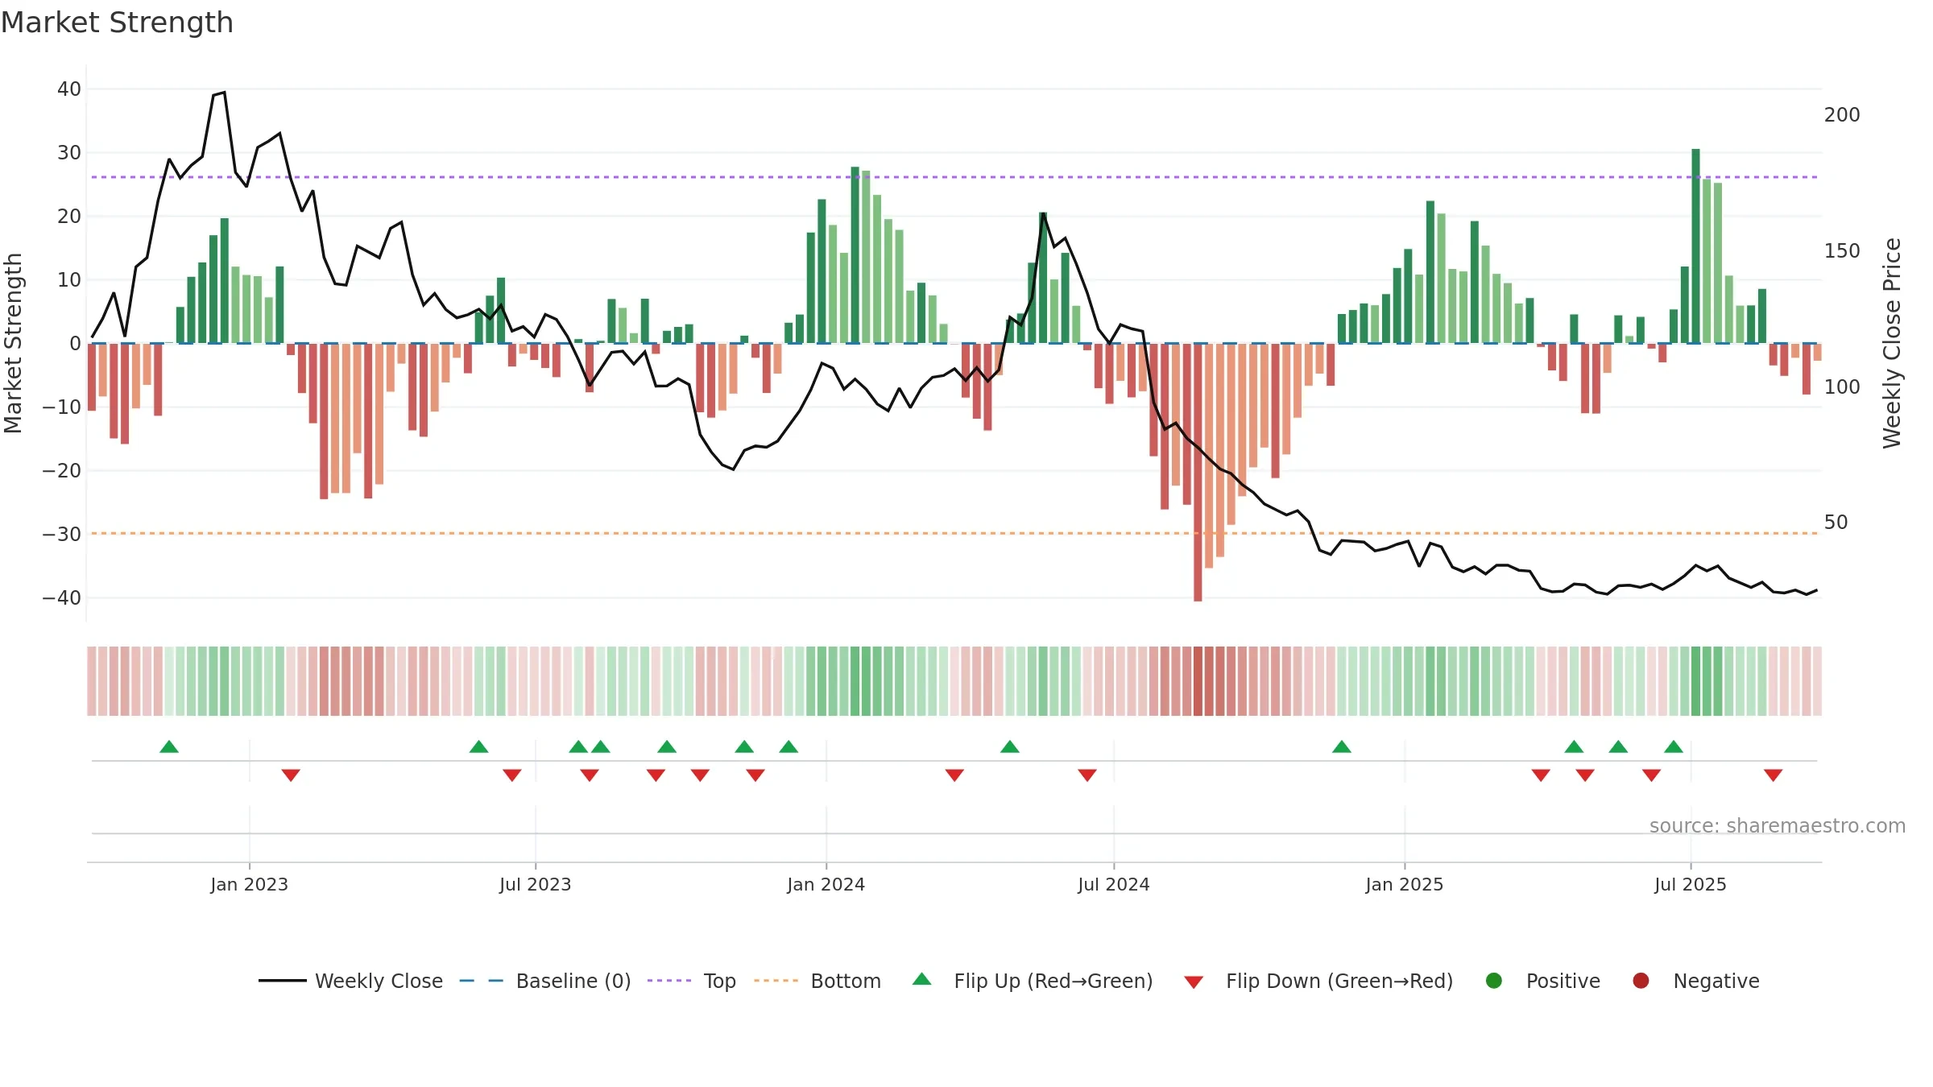Click the source: sharemaestro.com text
The height and width of the screenshot is (1087, 1933).
(1778, 825)
